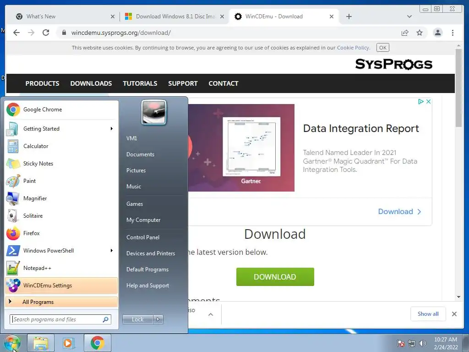Switch to What's New tab
This screenshot has width=469, height=352.
[64, 16]
